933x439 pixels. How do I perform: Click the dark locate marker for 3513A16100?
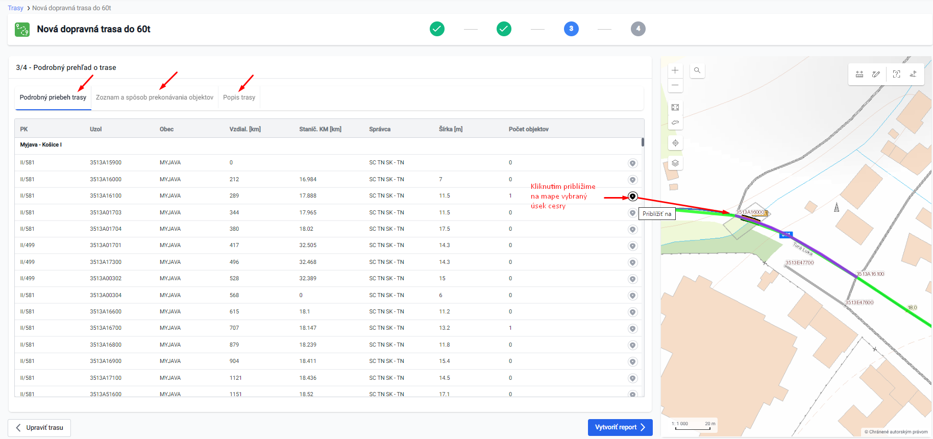coord(632,197)
